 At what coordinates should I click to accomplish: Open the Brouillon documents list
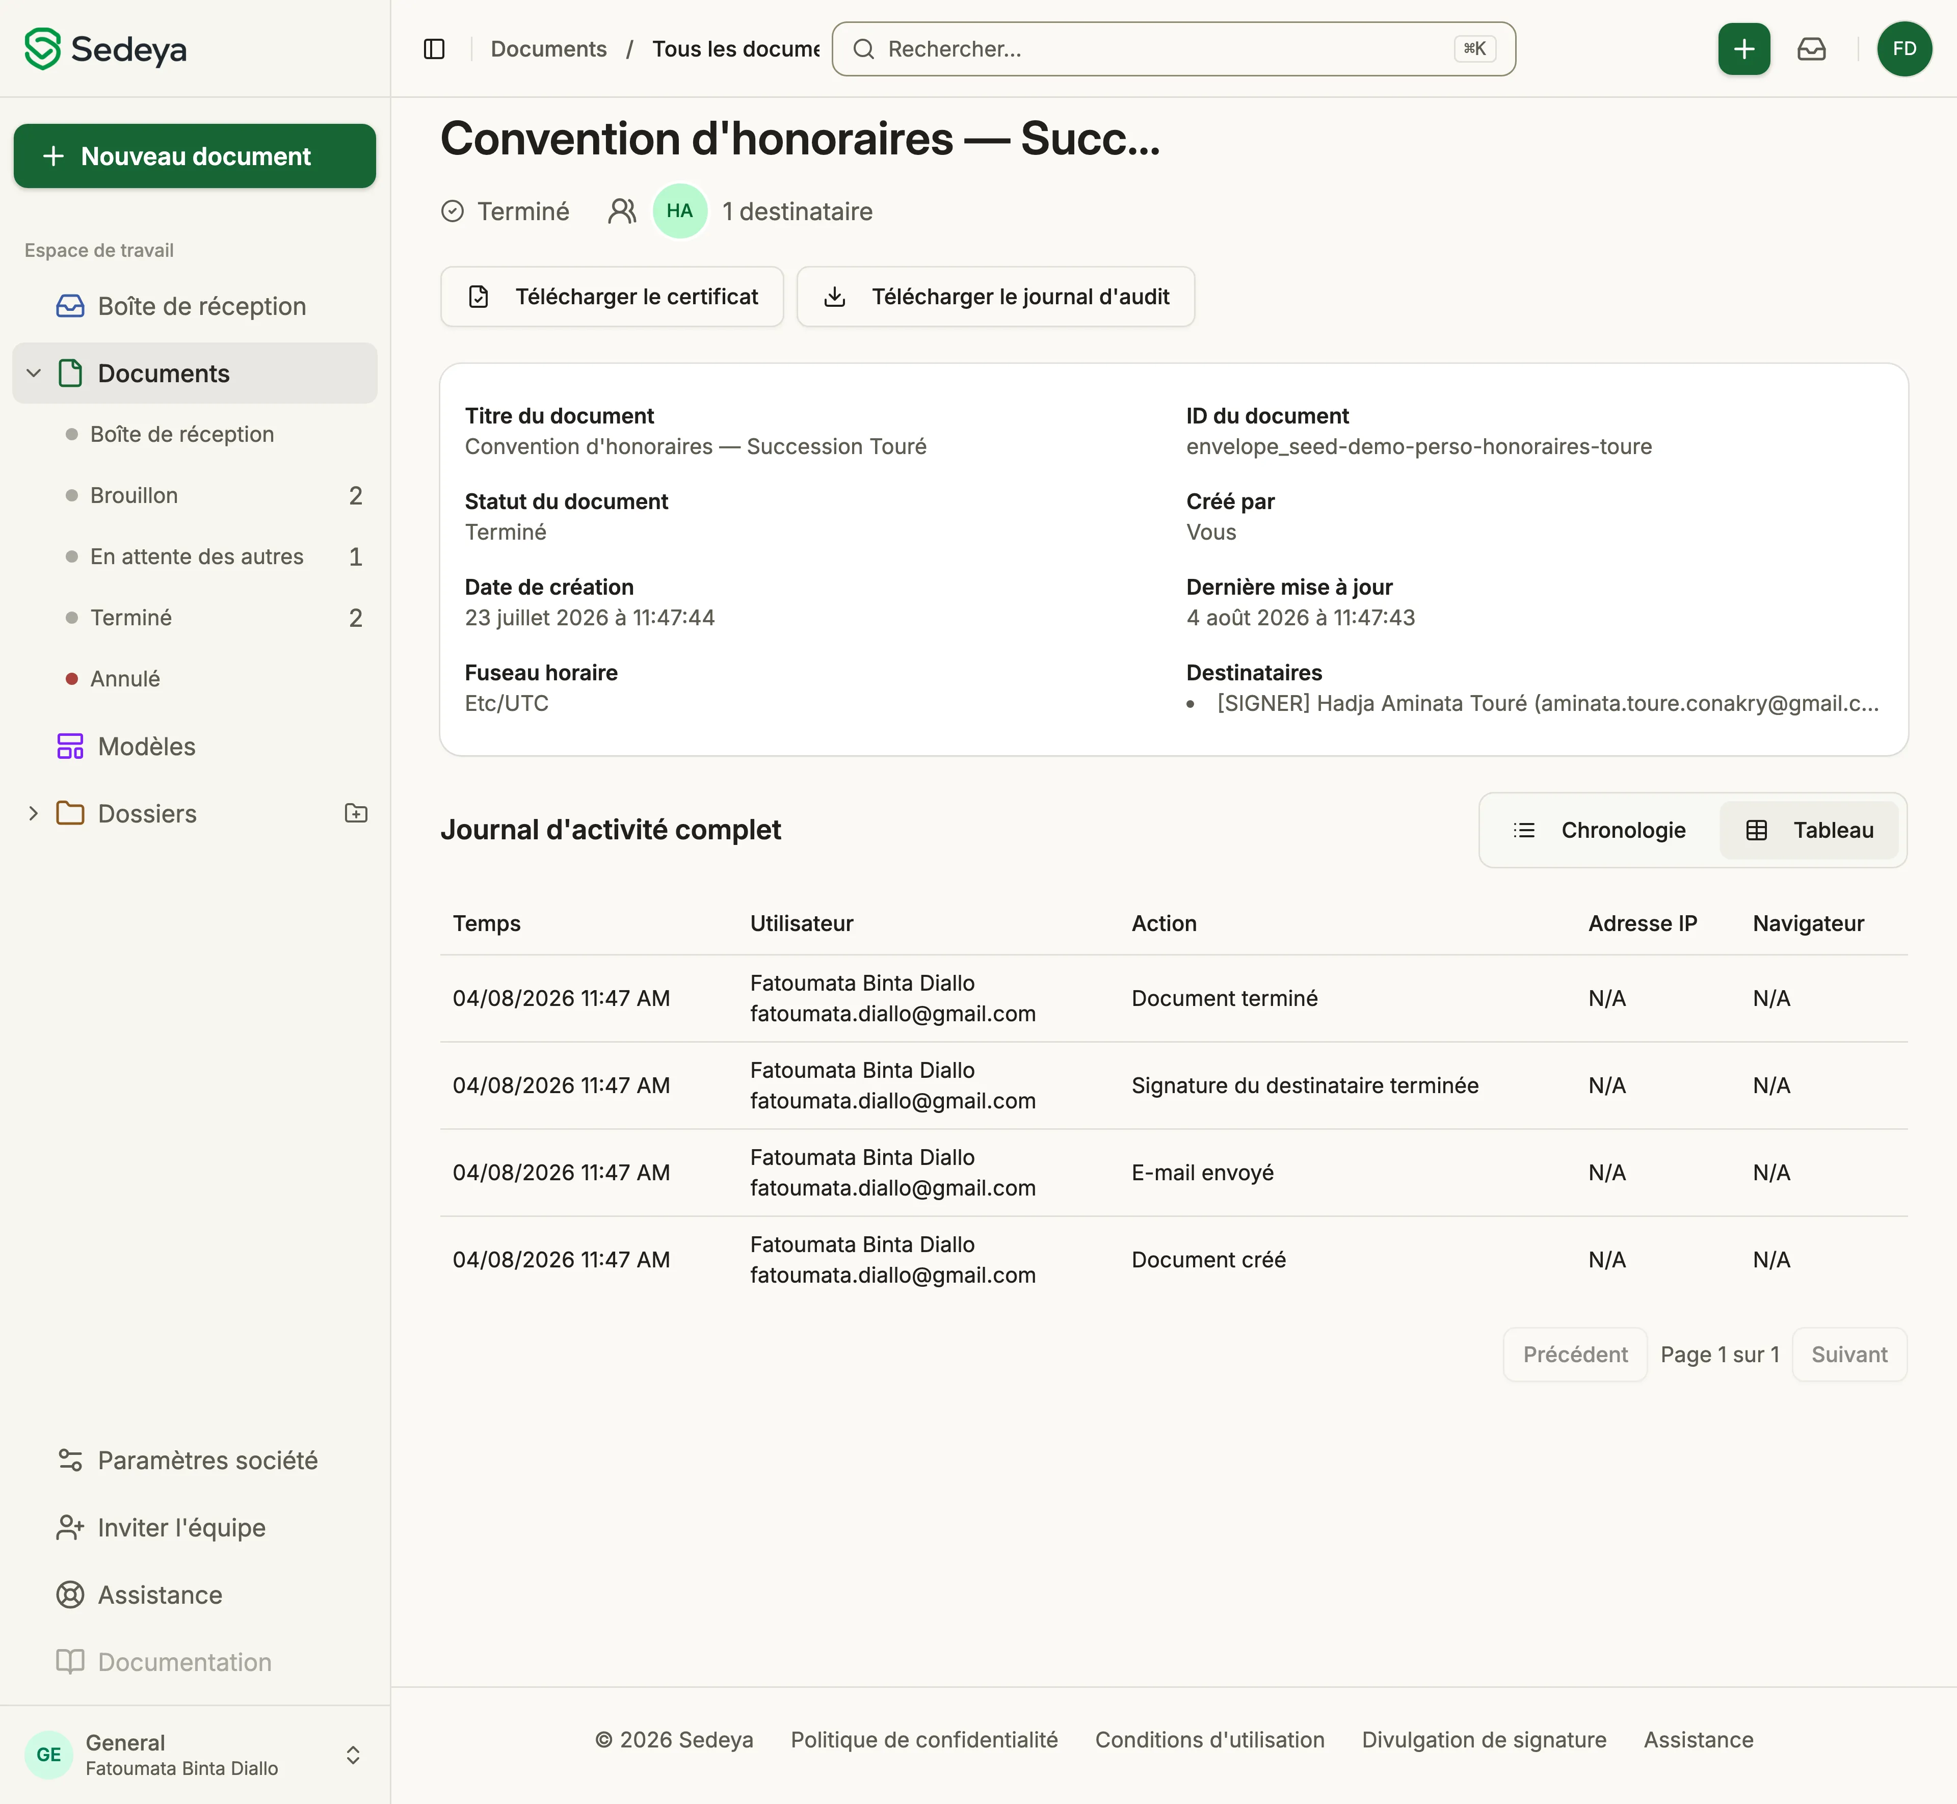215,496
